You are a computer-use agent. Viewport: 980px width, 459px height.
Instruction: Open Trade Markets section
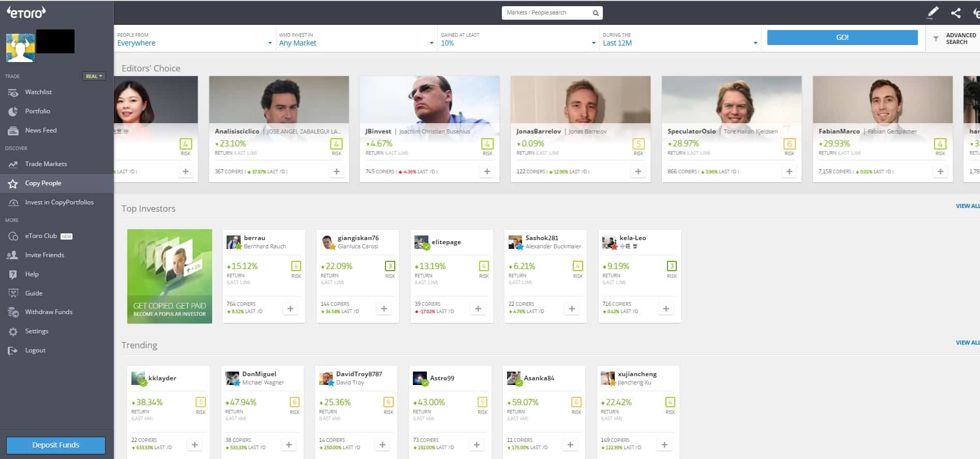[x=46, y=164]
